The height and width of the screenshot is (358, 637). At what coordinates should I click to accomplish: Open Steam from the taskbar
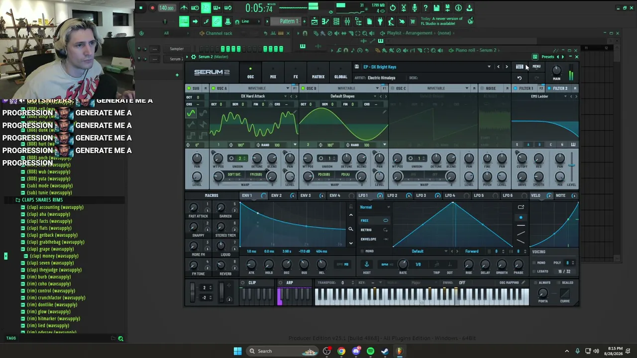385,351
